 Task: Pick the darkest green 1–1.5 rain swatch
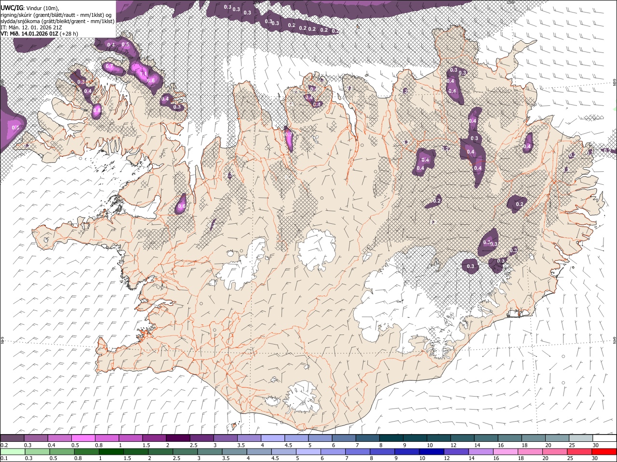[111, 451]
